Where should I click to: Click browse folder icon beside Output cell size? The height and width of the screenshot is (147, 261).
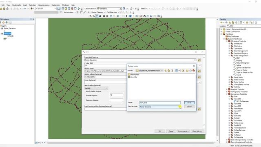tap(199, 77)
